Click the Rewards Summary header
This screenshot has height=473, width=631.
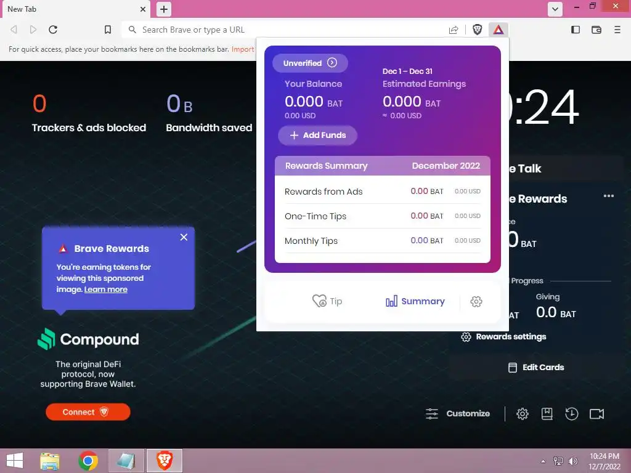[327, 166]
